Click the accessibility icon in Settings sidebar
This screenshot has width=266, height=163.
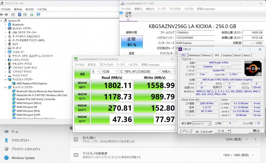6,140
